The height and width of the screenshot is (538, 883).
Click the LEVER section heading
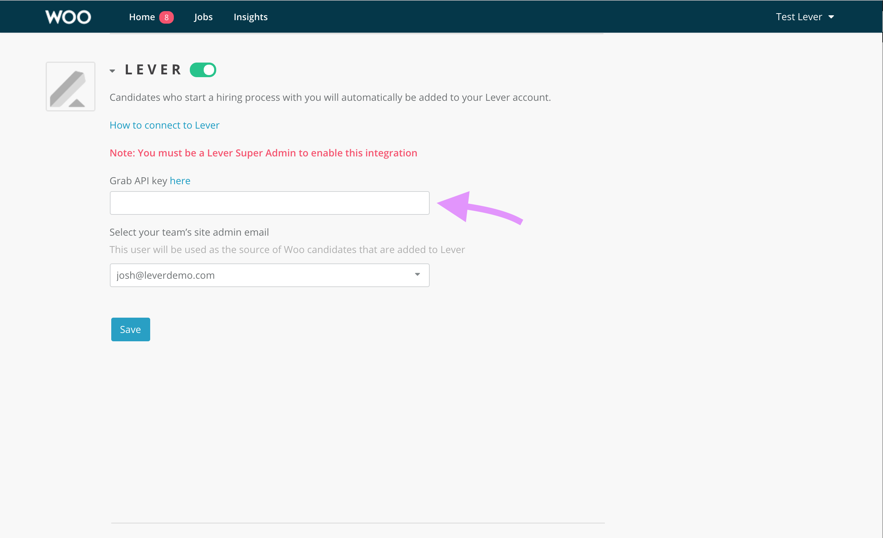[153, 70]
